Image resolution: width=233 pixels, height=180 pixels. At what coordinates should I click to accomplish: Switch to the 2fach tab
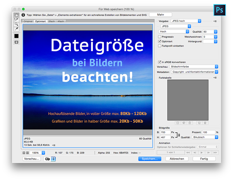52,21
